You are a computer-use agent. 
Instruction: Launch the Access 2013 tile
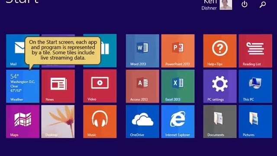142,86
